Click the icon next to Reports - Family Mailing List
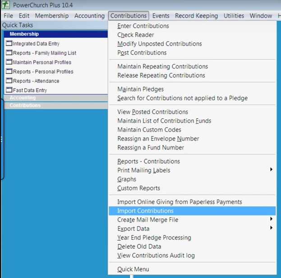 pyautogui.click(x=9, y=53)
